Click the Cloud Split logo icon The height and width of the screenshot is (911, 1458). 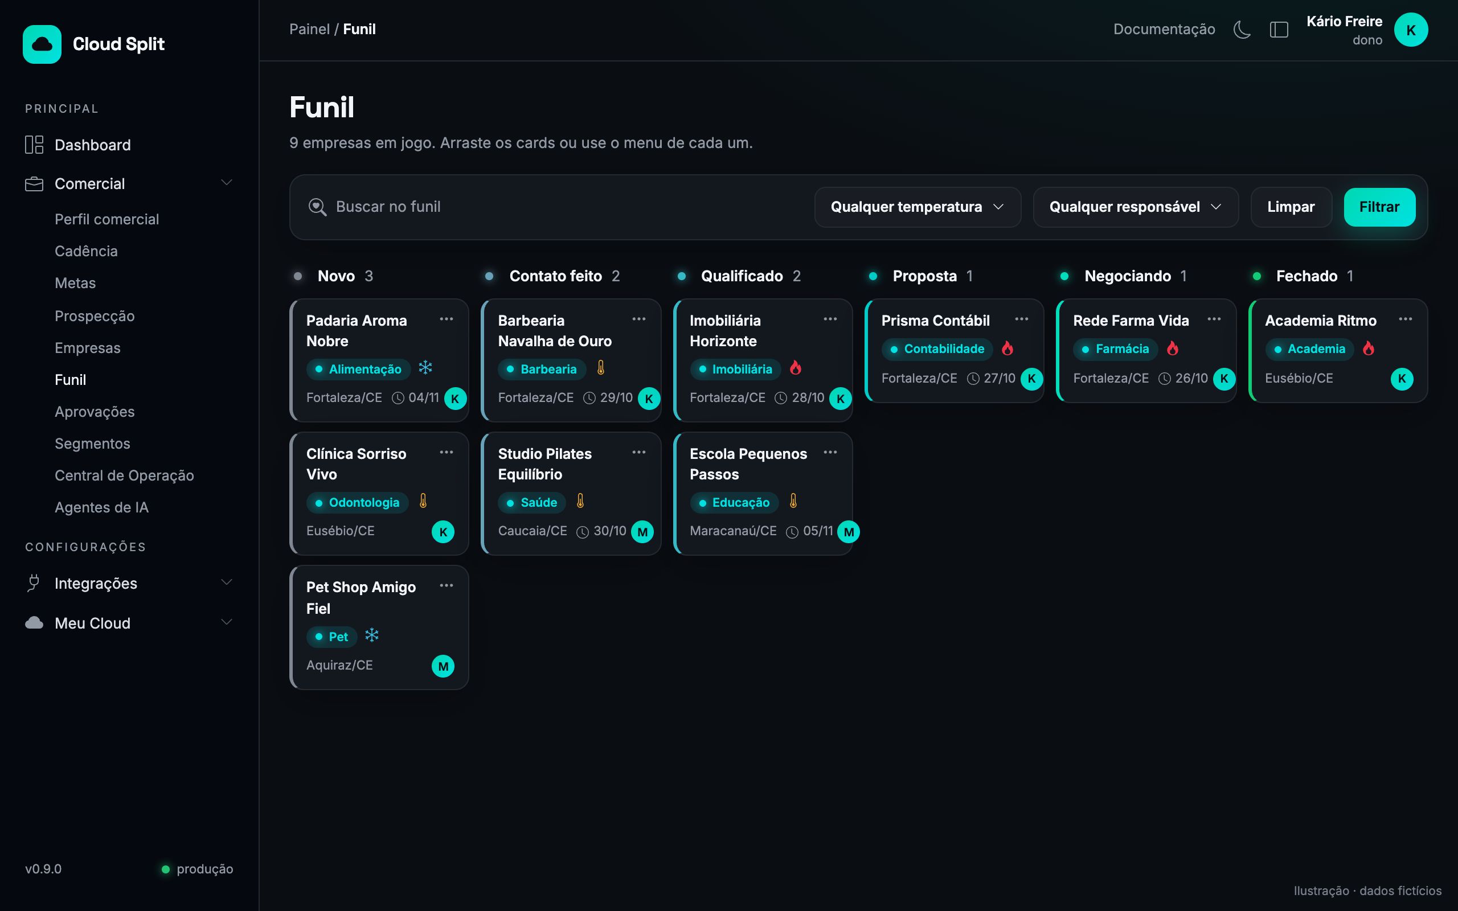(42, 44)
